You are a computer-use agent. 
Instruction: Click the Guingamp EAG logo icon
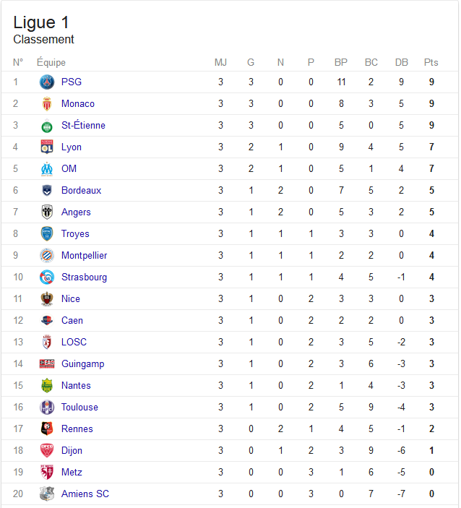(47, 363)
